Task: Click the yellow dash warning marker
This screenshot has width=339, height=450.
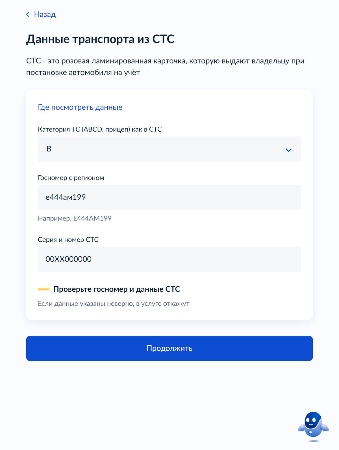Action: point(44,289)
